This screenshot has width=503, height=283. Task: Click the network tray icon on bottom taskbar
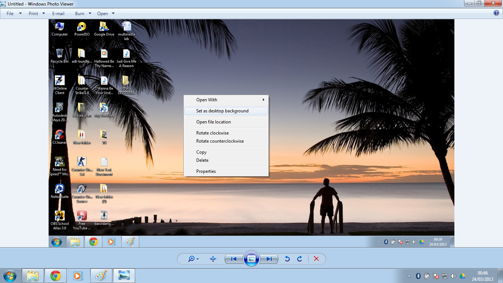tap(445, 276)
